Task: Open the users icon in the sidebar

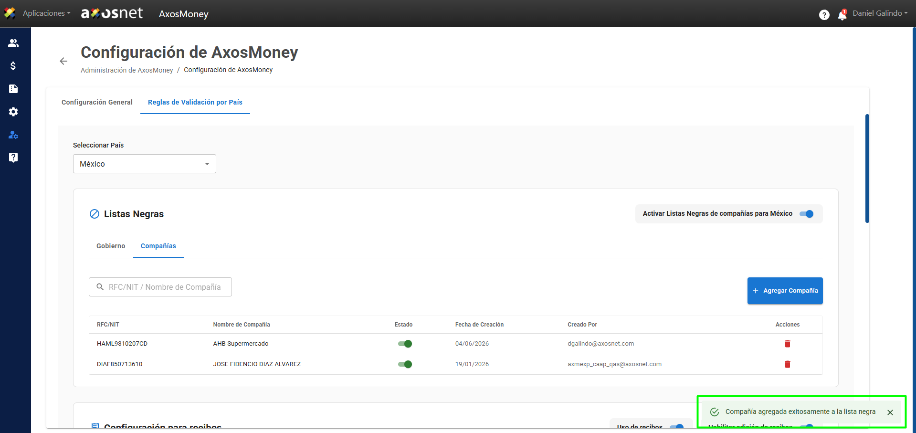Action: [x=13, y=43]
